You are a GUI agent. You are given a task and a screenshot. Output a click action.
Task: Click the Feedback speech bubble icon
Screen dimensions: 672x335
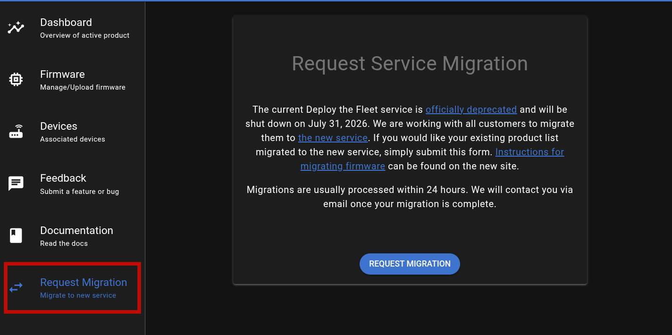(x=16, y=183)
